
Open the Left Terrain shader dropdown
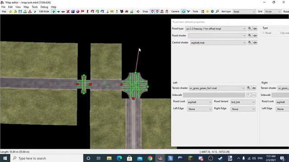[x=217, y=88]
